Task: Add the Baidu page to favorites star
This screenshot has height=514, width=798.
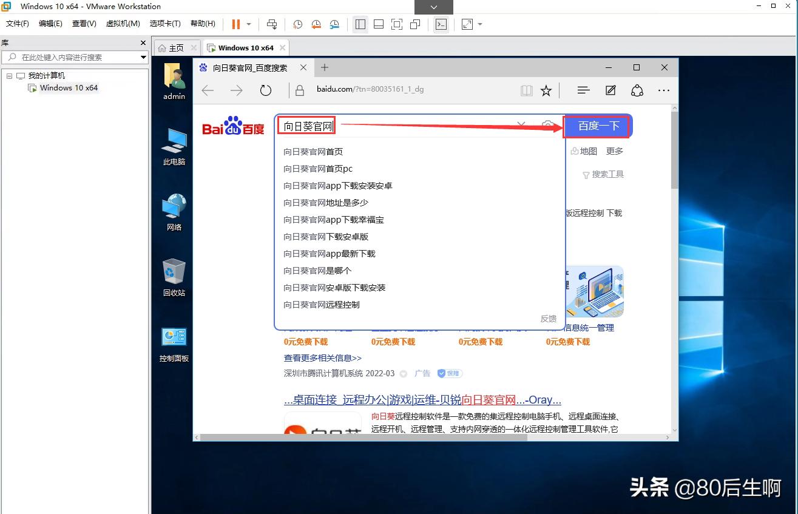Action: tap(546, 90)
